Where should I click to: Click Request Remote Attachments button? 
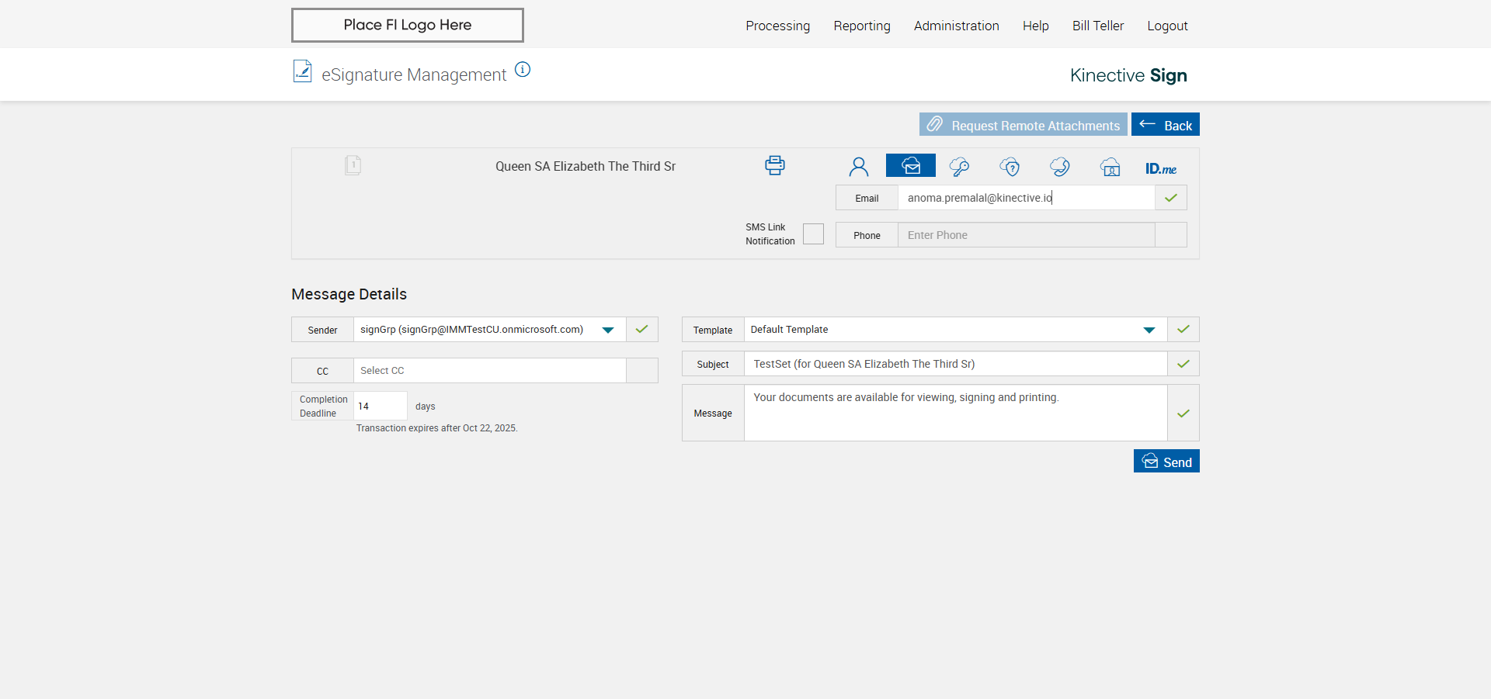click(1023, 125)
